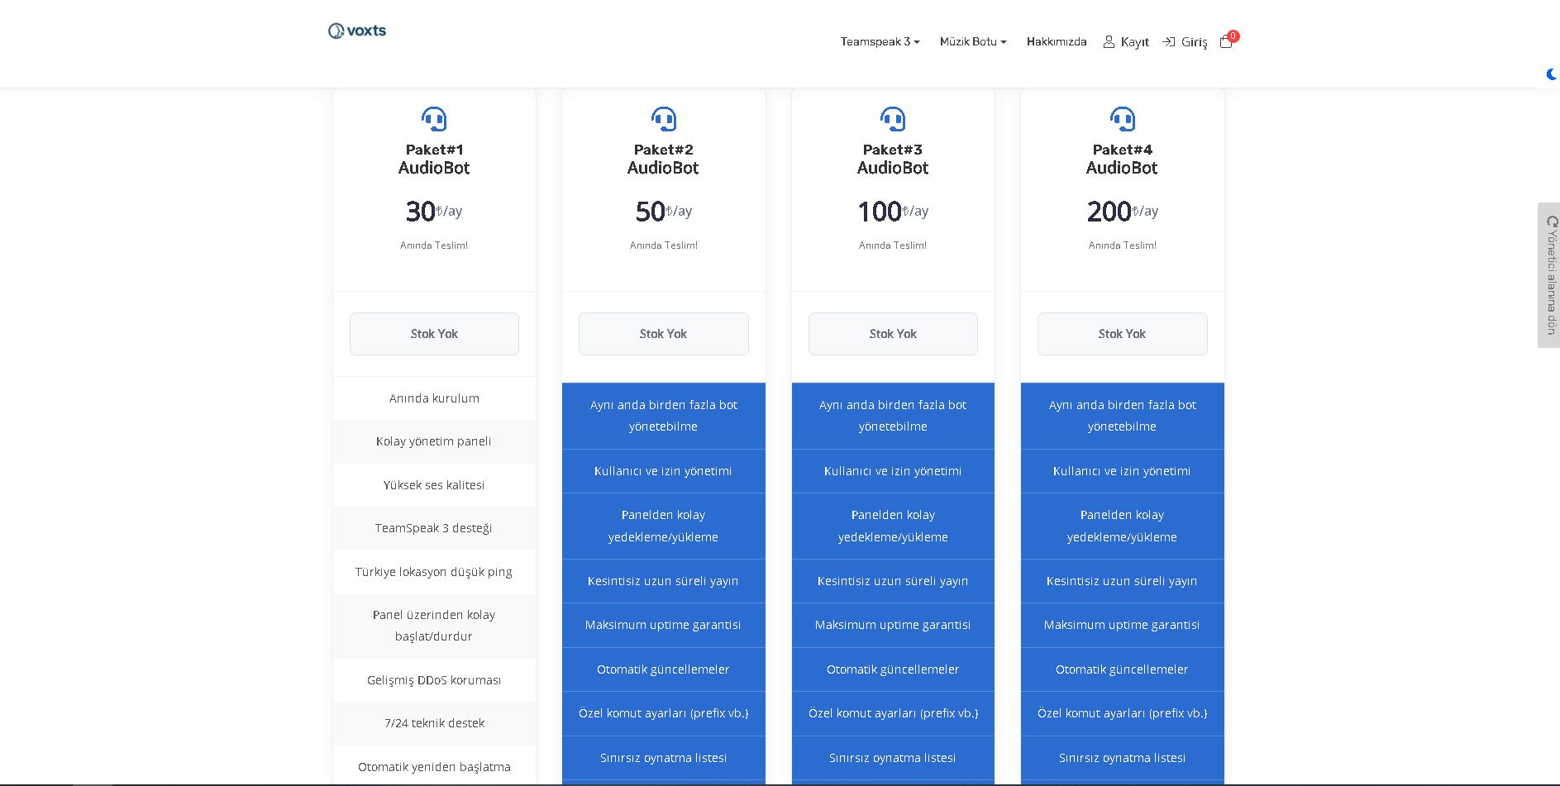Click Yüksek ses kalitesi feature row
Image resolution: width=1560 pixels, height=786 pixels.
point(434,485)
